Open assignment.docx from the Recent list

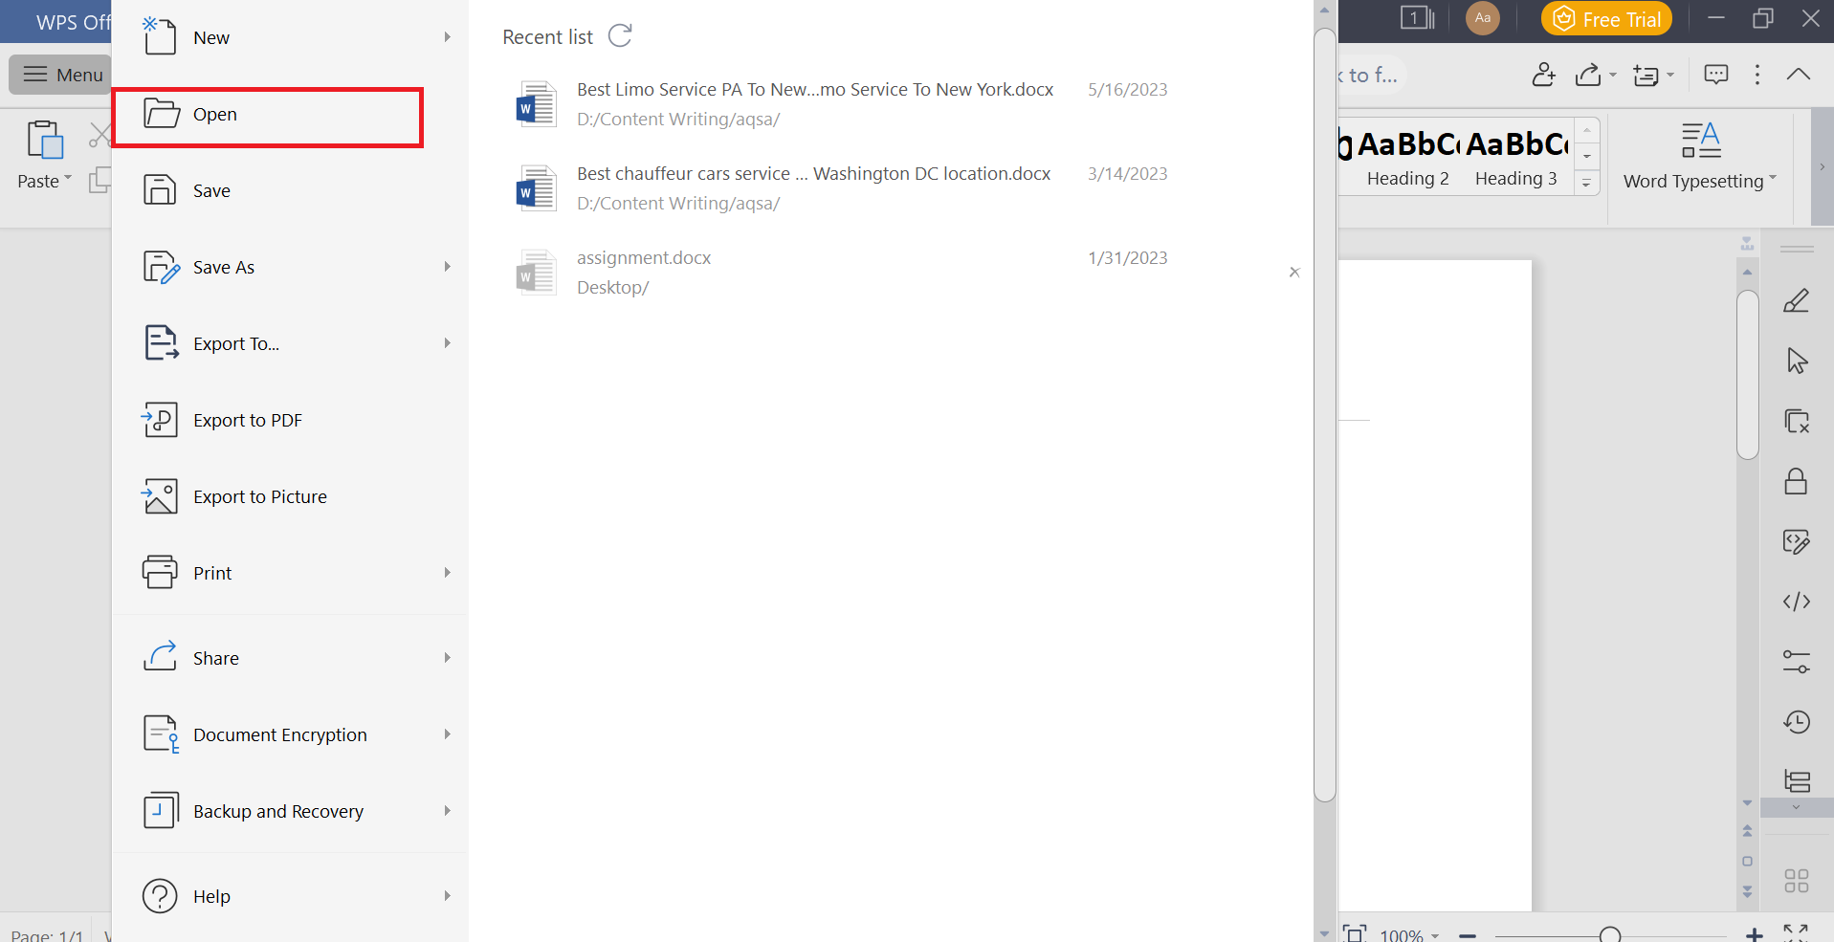[643, 257]
